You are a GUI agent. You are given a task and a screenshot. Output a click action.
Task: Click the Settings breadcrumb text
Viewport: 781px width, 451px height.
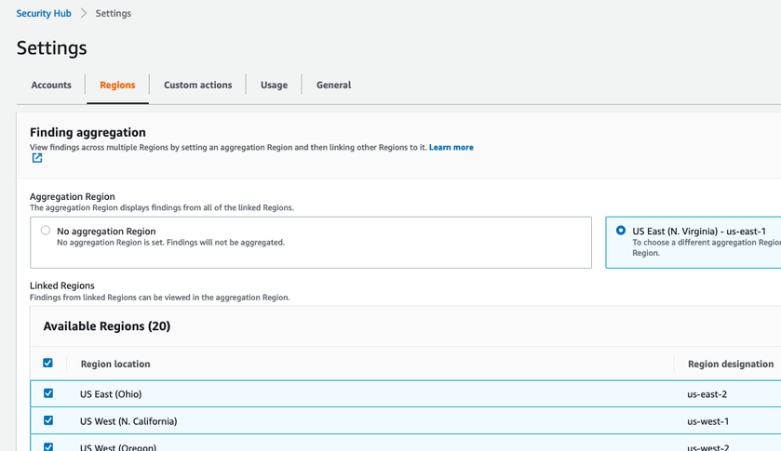(x=113, y=13)
